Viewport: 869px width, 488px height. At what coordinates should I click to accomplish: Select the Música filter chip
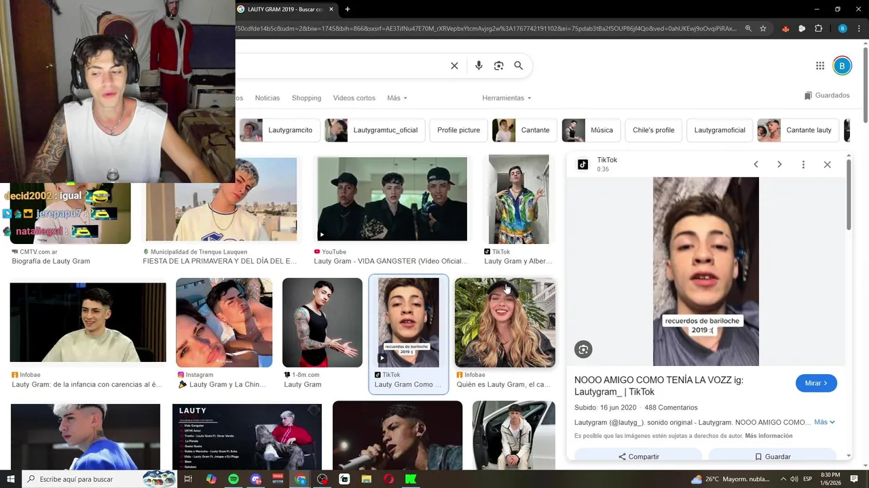tap(591, 130)
